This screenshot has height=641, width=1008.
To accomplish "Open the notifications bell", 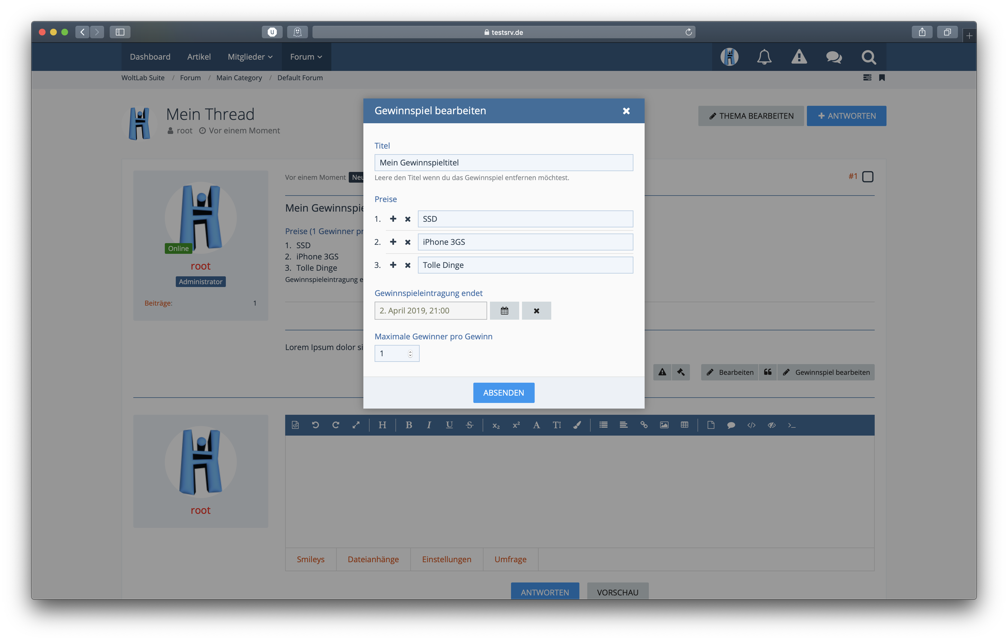I will tap(764, 57).
